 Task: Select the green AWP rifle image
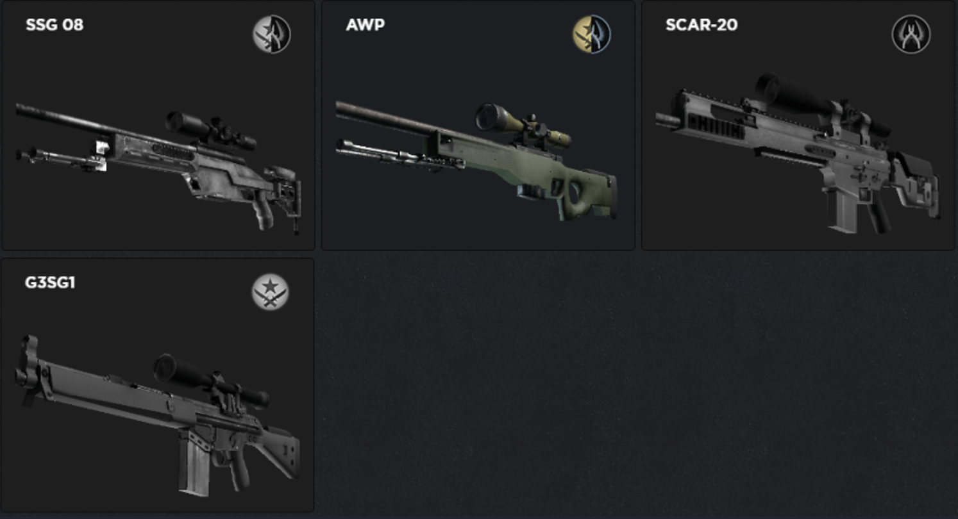[476, 160]
